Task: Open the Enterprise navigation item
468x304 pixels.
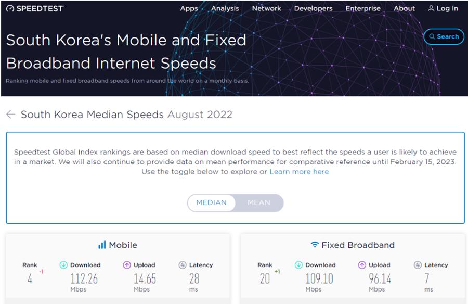Action: pos(363,8)
